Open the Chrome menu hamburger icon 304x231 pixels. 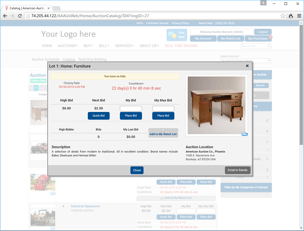tap(299, 16)
